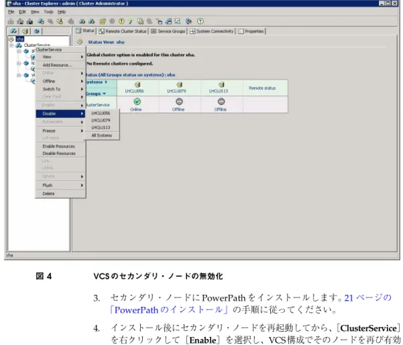Click the Configure Global Groups icon
This screenshot has height=345, width=403.
[x=168, y=21]
